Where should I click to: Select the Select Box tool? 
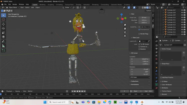(x=3, y=15)
